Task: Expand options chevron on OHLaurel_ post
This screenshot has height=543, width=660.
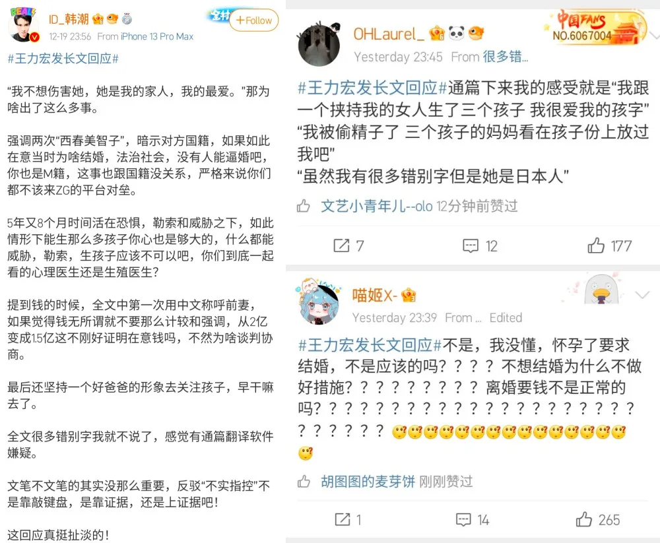Action: coord(655,36)
